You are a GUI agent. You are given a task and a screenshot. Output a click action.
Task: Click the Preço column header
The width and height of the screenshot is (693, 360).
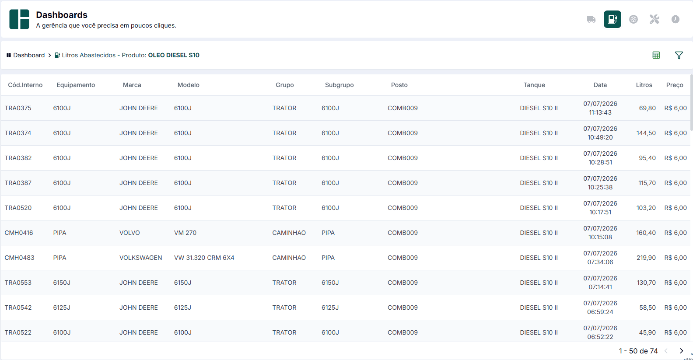click(675, 85)
